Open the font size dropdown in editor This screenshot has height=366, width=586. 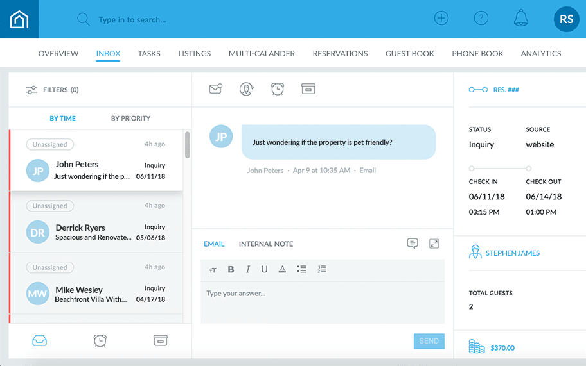coord(213,270)
